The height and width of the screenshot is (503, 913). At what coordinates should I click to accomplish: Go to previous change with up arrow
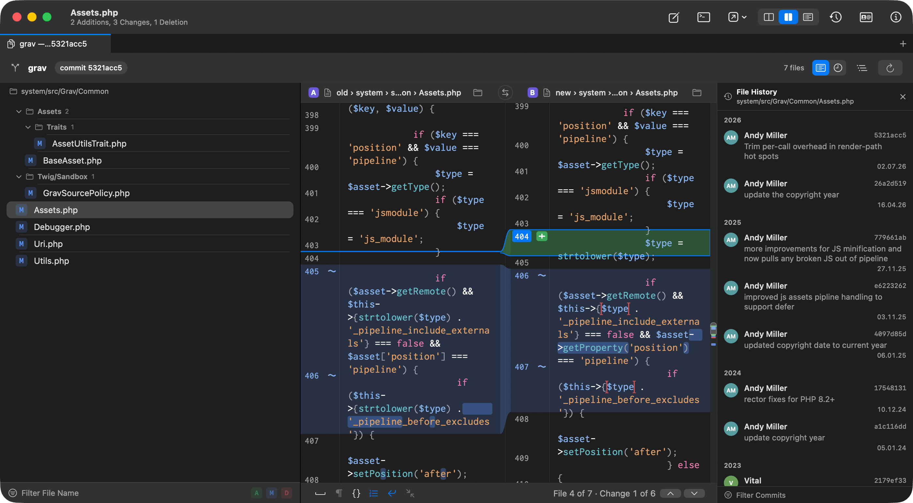coord(670,494)
